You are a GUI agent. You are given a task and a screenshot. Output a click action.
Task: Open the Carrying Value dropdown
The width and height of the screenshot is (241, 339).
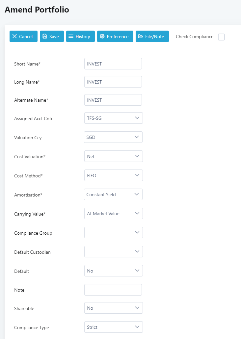113,214
